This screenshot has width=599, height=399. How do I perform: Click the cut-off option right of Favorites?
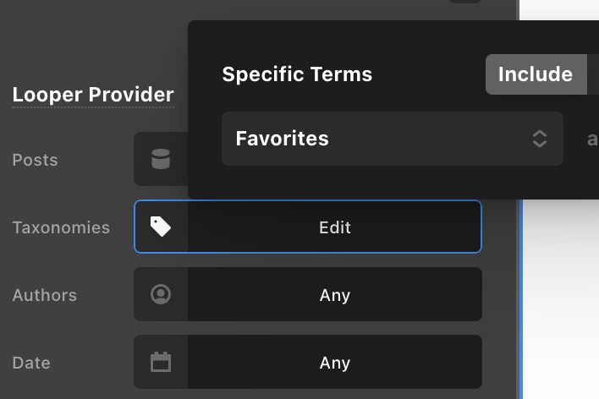click(x=592, y=139)
